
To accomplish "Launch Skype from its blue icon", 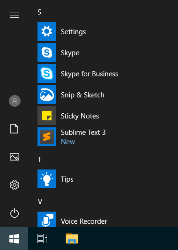I will (47, 52).
